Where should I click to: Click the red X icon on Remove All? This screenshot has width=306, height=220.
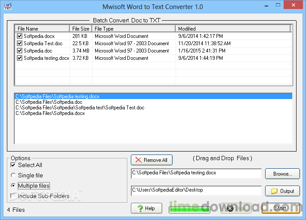(138, 160)
